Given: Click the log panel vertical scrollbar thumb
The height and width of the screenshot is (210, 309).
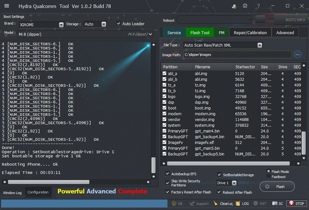Looking at the screenshot, I should (x=153, y=165).
